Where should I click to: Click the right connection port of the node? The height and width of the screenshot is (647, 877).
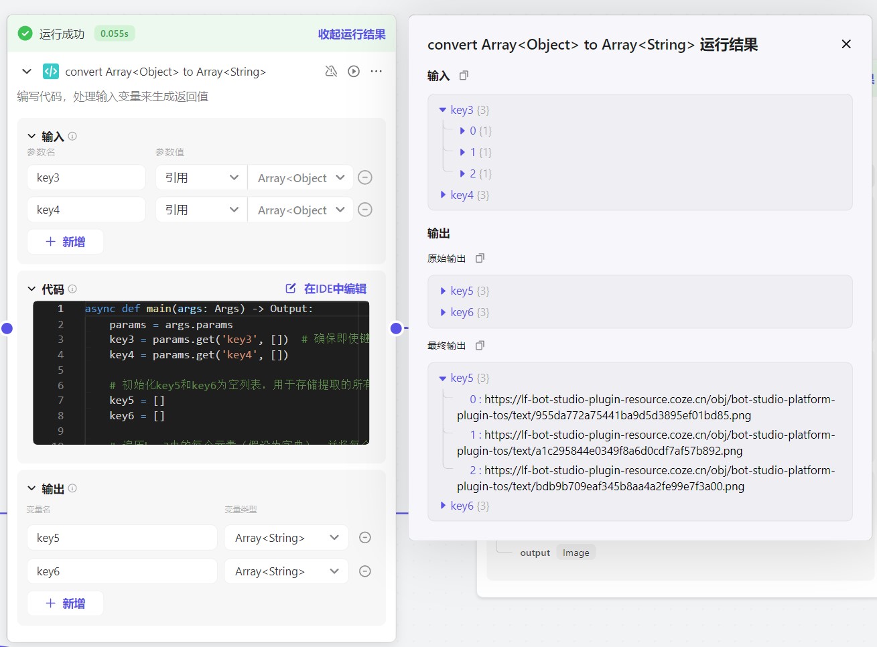(396, 328)
